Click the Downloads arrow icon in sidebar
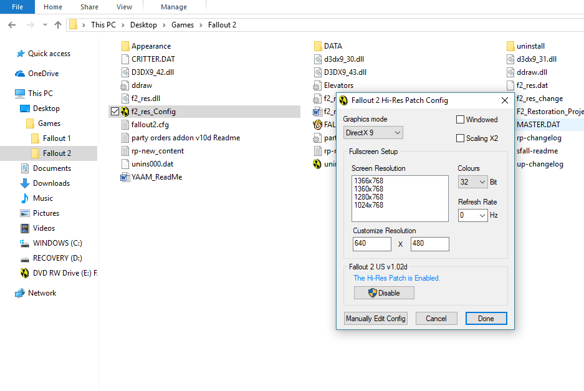584x391 pixels. pos(25,183)
